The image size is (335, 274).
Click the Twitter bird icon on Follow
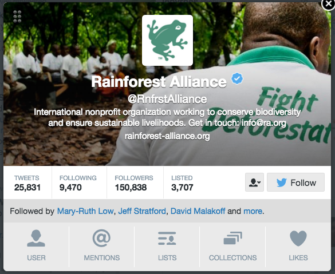pos(281,182)
